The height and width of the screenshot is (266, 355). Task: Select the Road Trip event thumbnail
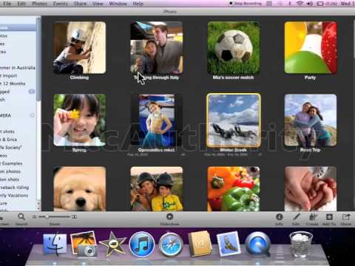pos(311,120)
